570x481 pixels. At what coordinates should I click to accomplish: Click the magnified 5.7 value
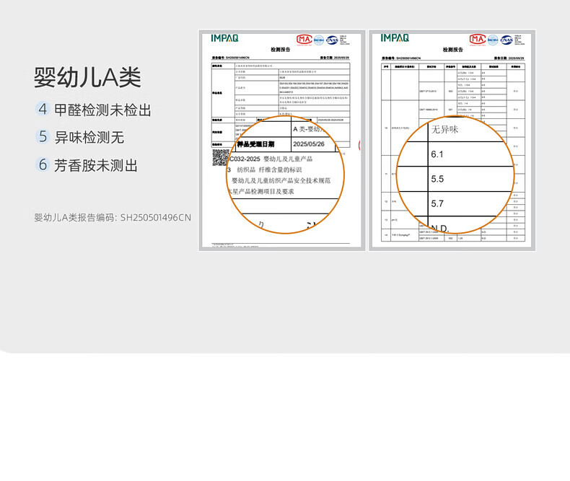point(437,203)
